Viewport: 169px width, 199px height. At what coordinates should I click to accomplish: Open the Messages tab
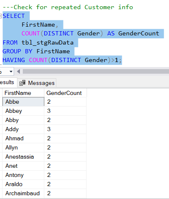coord(37,83)
